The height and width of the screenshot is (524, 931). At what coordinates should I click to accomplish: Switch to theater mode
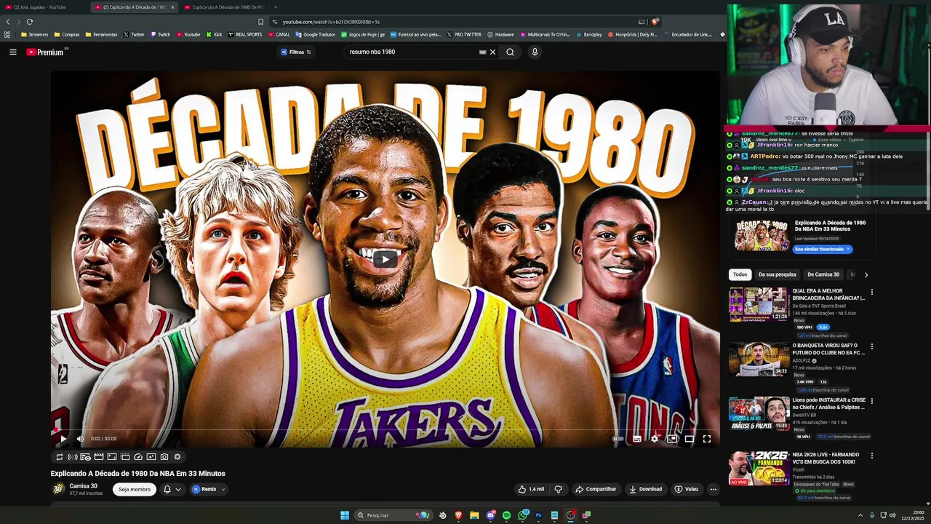tap(690, 439)
